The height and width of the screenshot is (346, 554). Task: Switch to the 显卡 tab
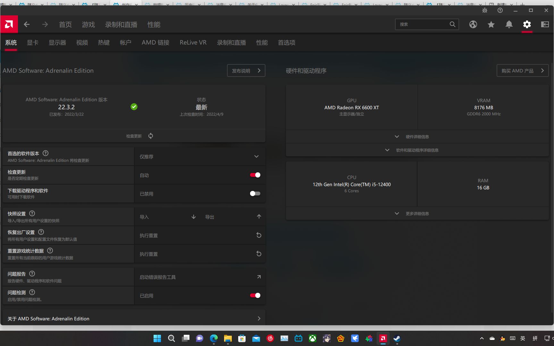coord(33,43)
